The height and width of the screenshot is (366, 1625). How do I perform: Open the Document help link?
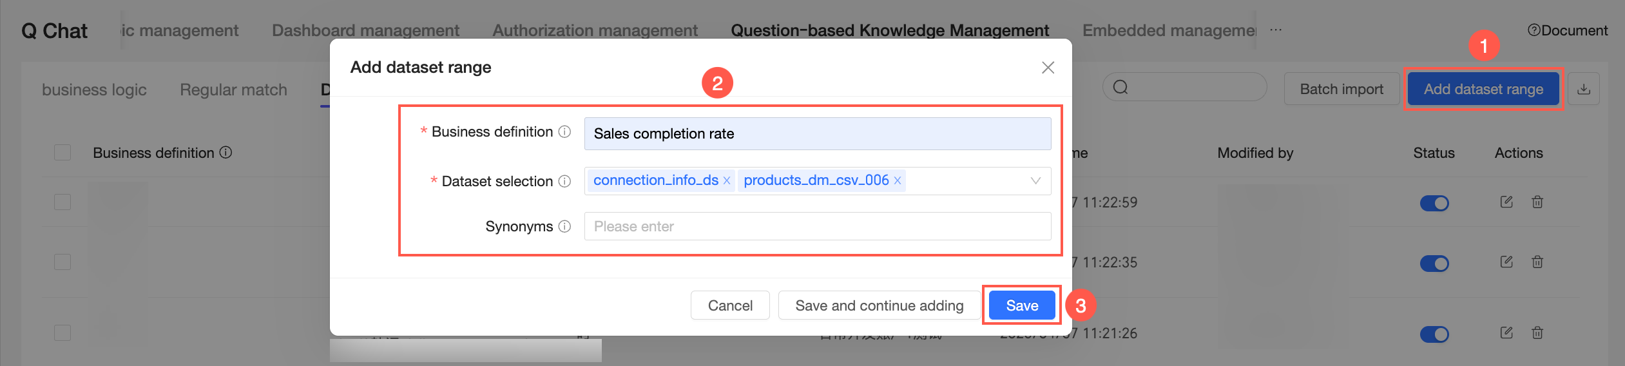[1568, 30]
